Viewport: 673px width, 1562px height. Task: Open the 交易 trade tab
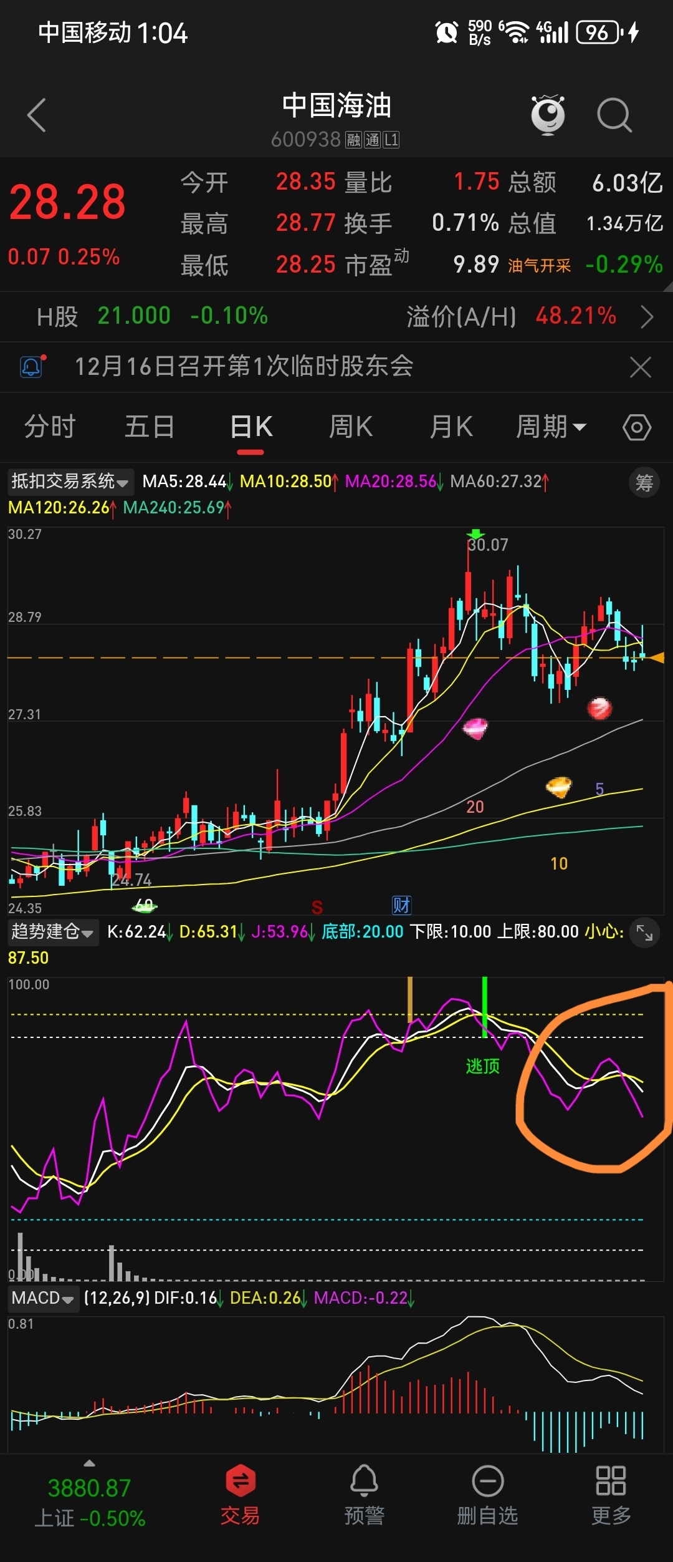click(x=240, y=1495)
